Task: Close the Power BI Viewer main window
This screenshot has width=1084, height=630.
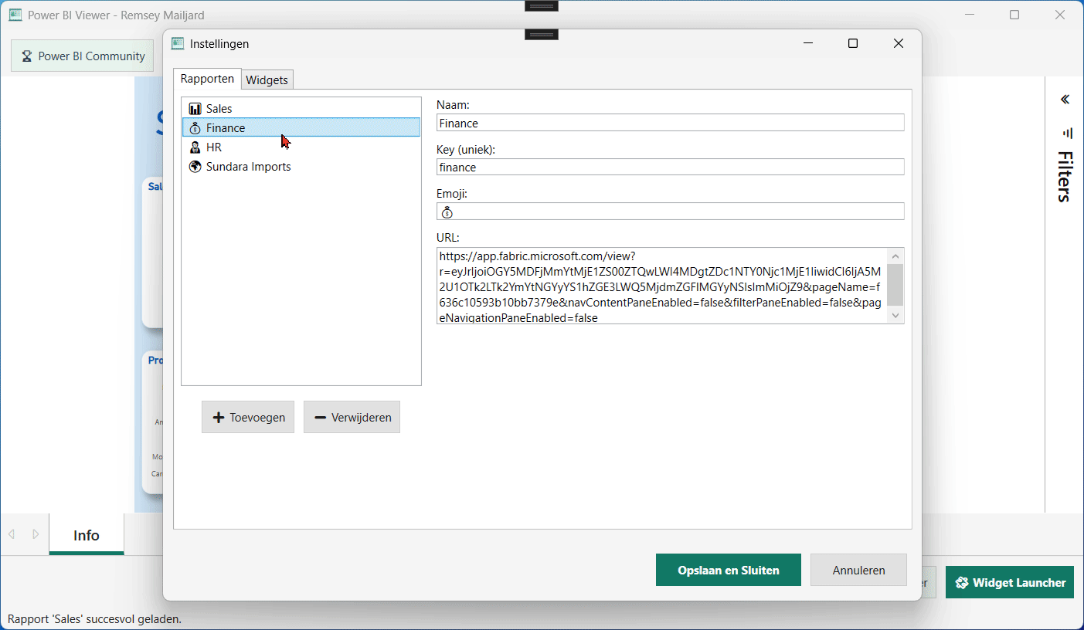Action: click(1060, 15)
